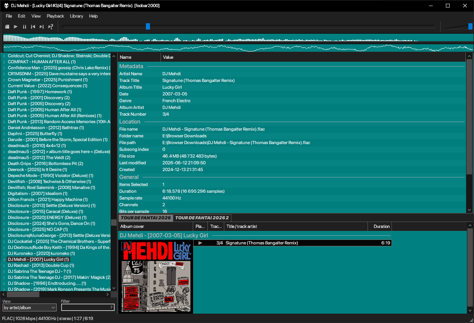Click the properties panel scroll down arrow
This screenshot has height=323, width=474.
click(x=469, y=210)
